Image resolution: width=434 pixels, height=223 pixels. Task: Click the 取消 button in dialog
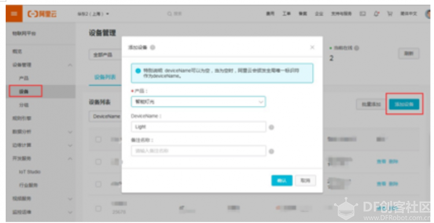click(306, 180)
